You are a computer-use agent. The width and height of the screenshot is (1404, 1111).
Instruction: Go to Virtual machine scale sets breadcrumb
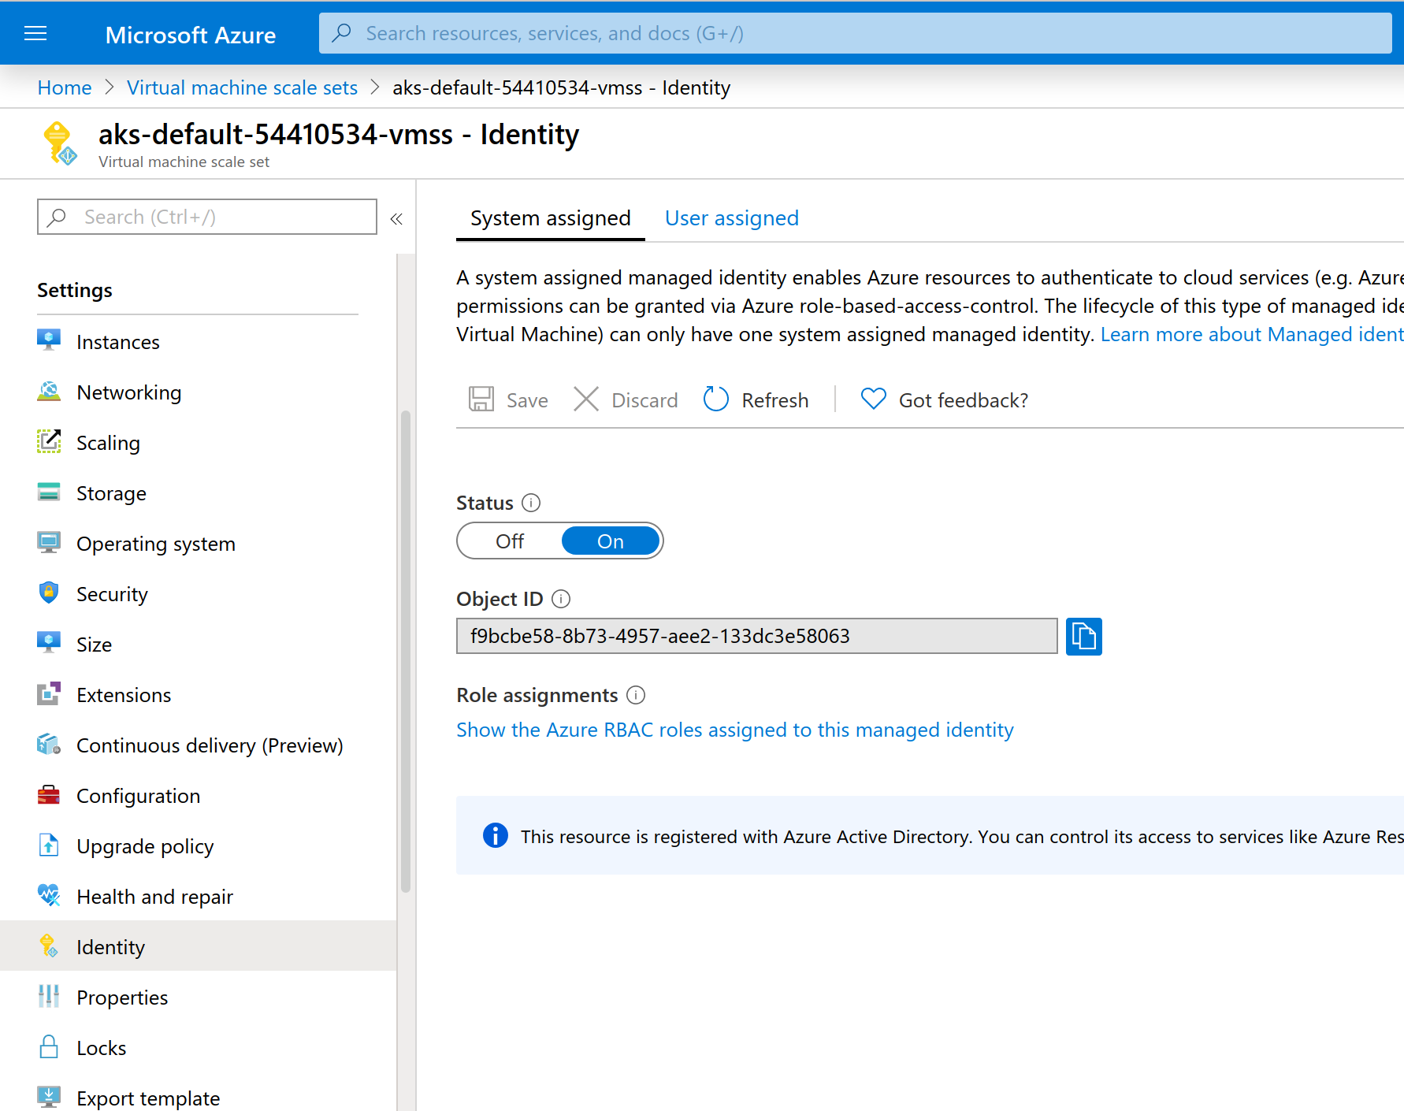coord(242,87)
